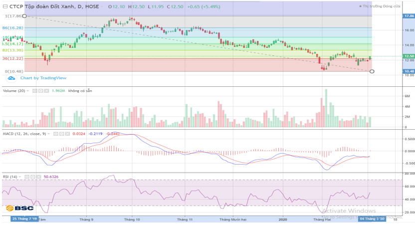The image size is (415, 225).
Task: Remove the MACD indicator with its X icon
Action: tap(67, 134)
